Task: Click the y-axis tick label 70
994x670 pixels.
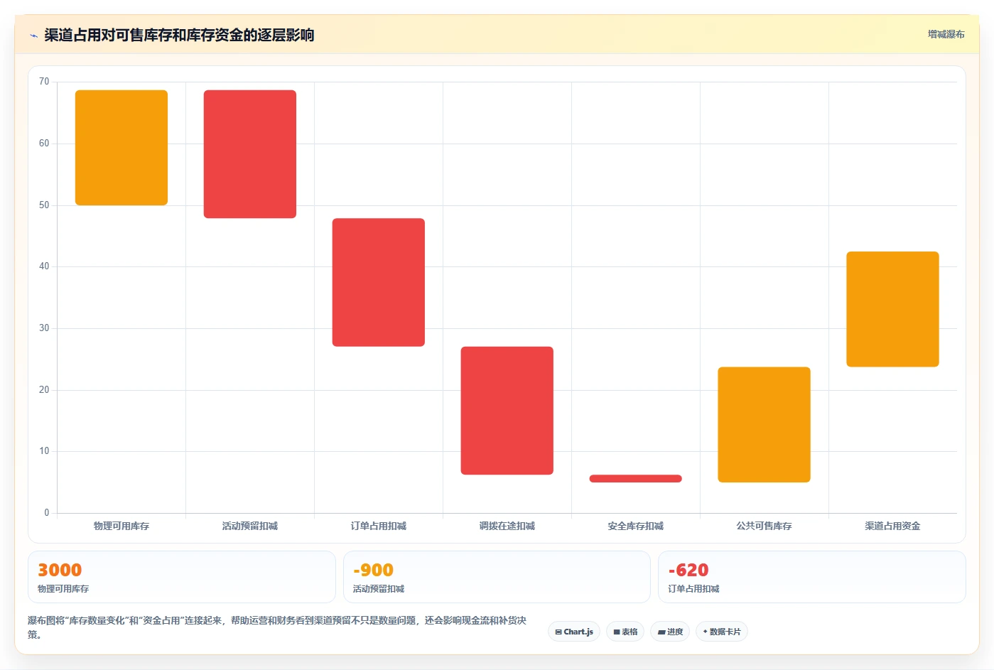Action: (x=44, y=82)
